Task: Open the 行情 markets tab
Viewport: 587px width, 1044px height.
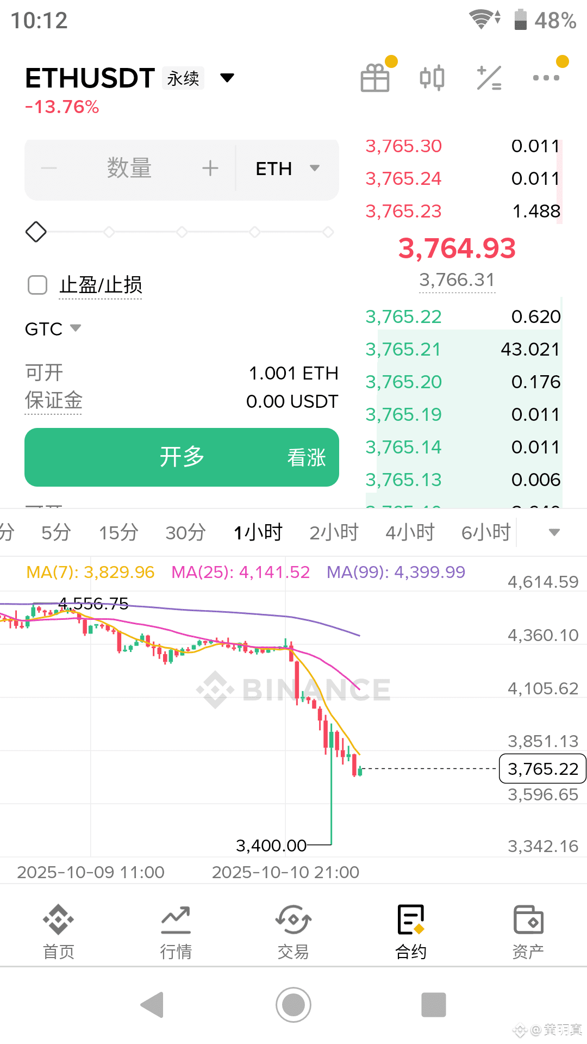Action: [x=176, y=931]
